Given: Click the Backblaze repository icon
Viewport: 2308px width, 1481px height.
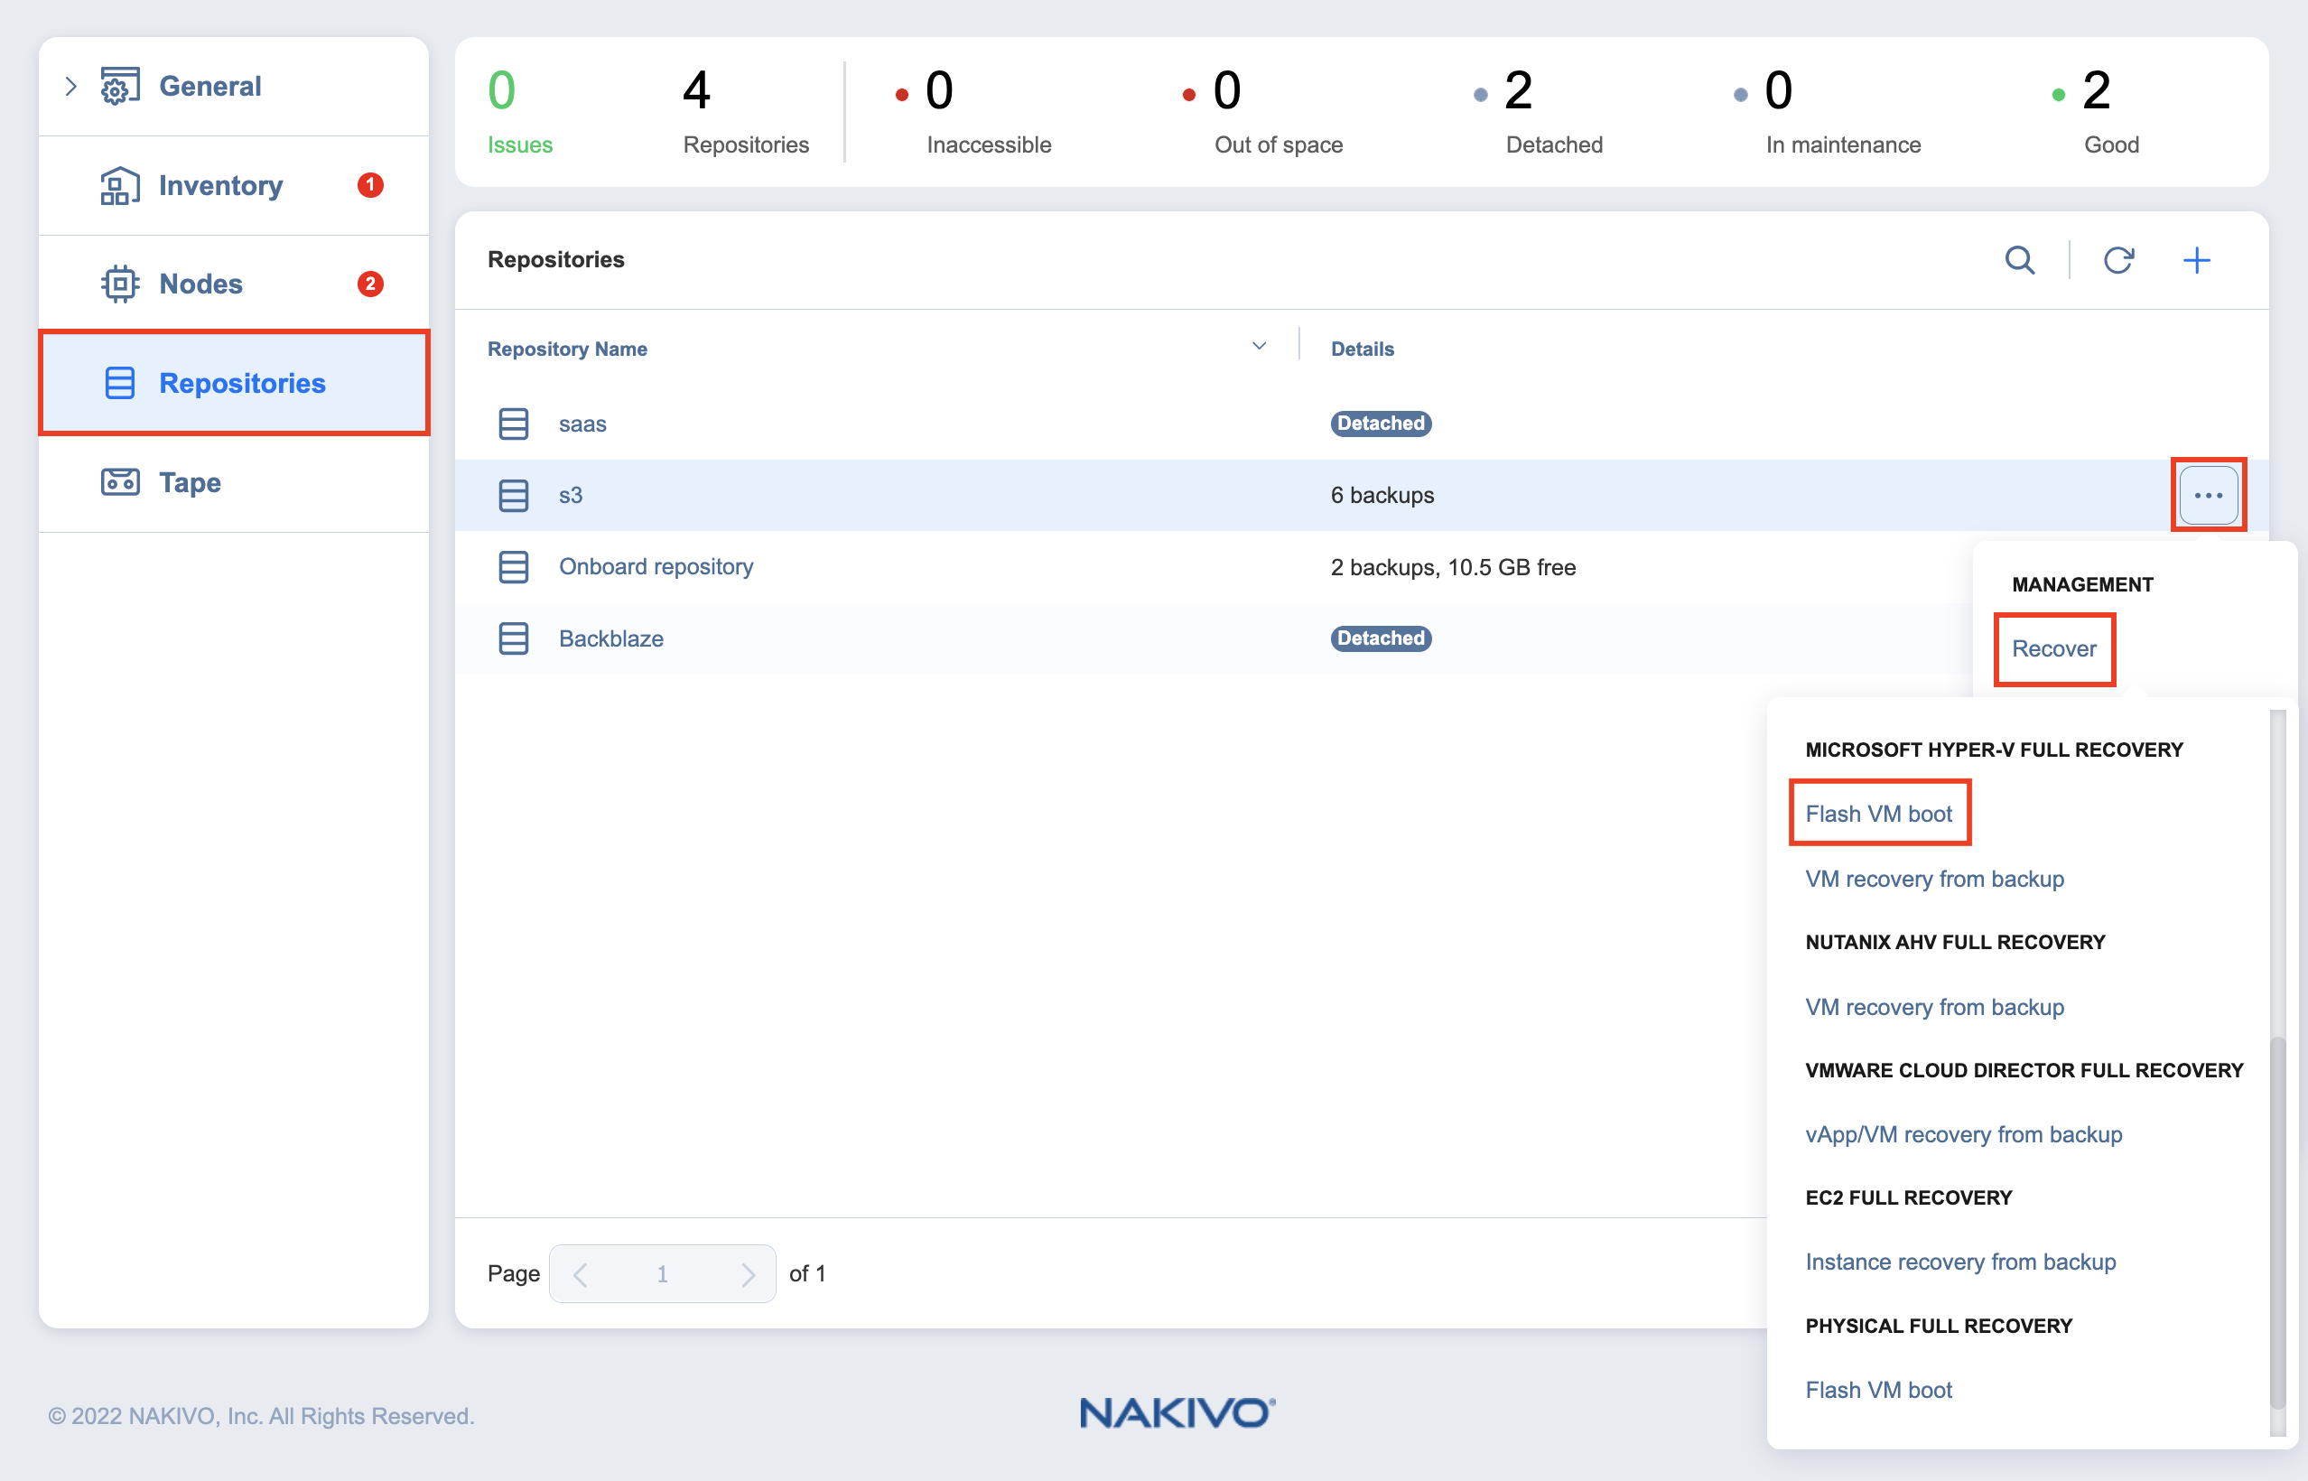Looking at the screenshot, I should point(514,638).
